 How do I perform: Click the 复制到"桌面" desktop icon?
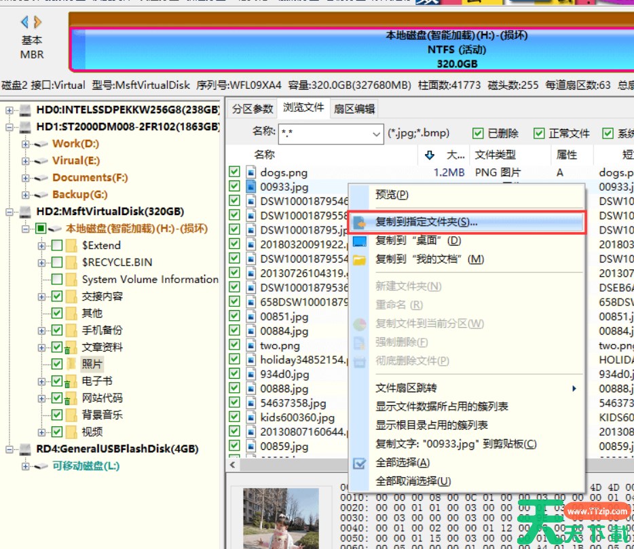pos(360,241)
